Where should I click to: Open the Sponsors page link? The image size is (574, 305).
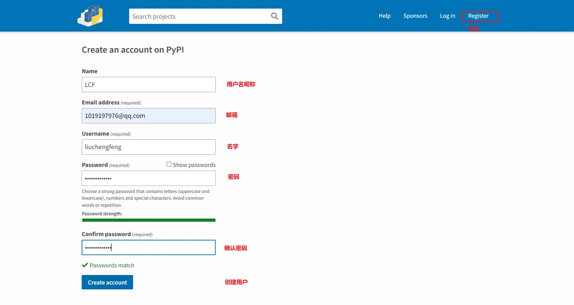point(415,16)
